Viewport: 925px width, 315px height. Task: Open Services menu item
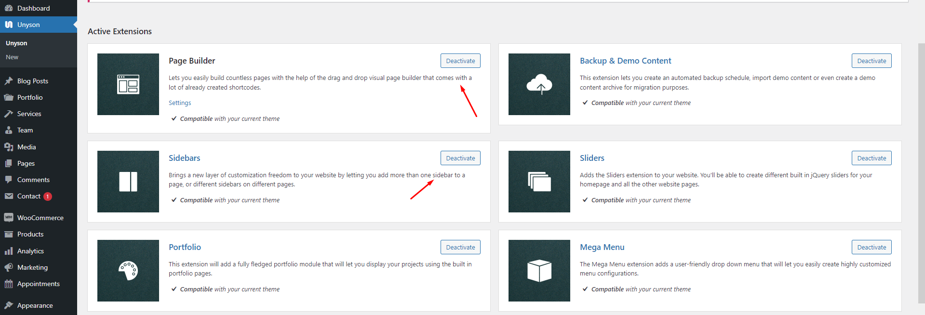pos(39,114)
